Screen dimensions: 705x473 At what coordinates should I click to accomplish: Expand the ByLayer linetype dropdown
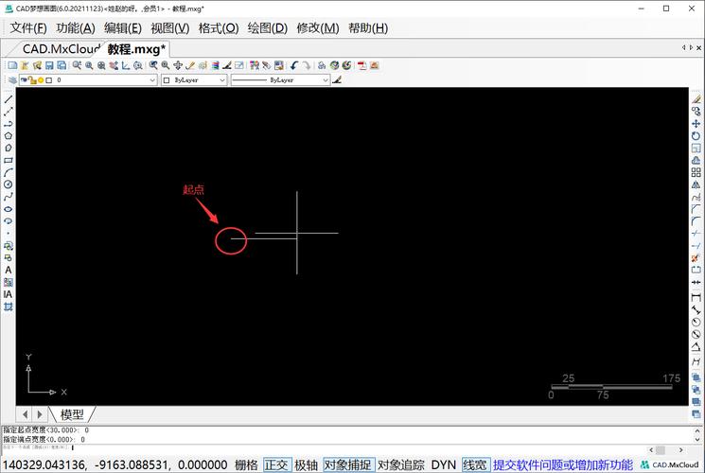point(281,80)
